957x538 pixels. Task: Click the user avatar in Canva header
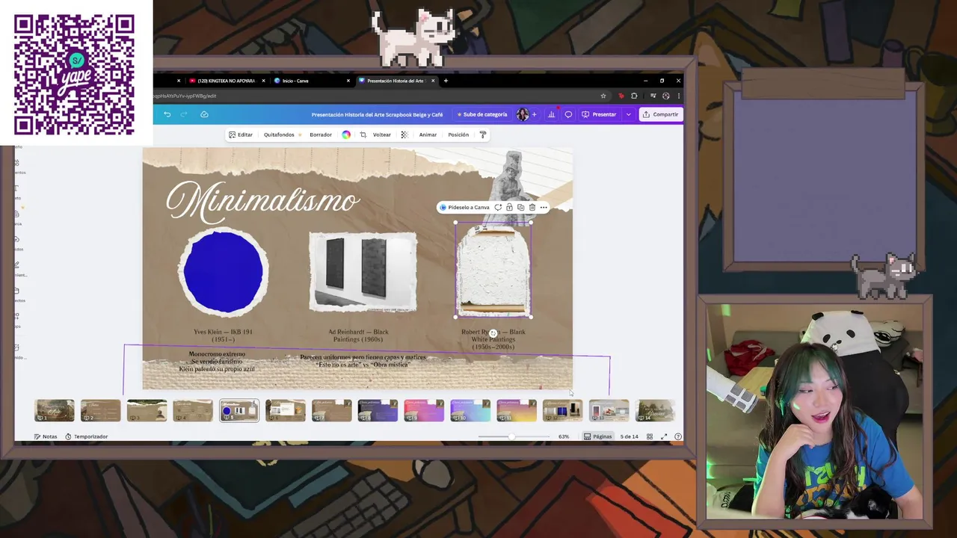pos(522,114)
